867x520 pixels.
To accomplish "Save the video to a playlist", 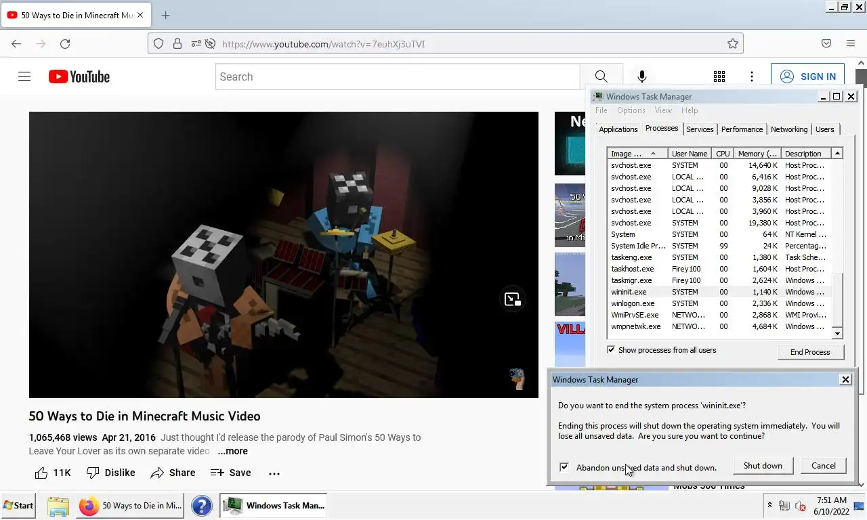I will coord(230,473).
